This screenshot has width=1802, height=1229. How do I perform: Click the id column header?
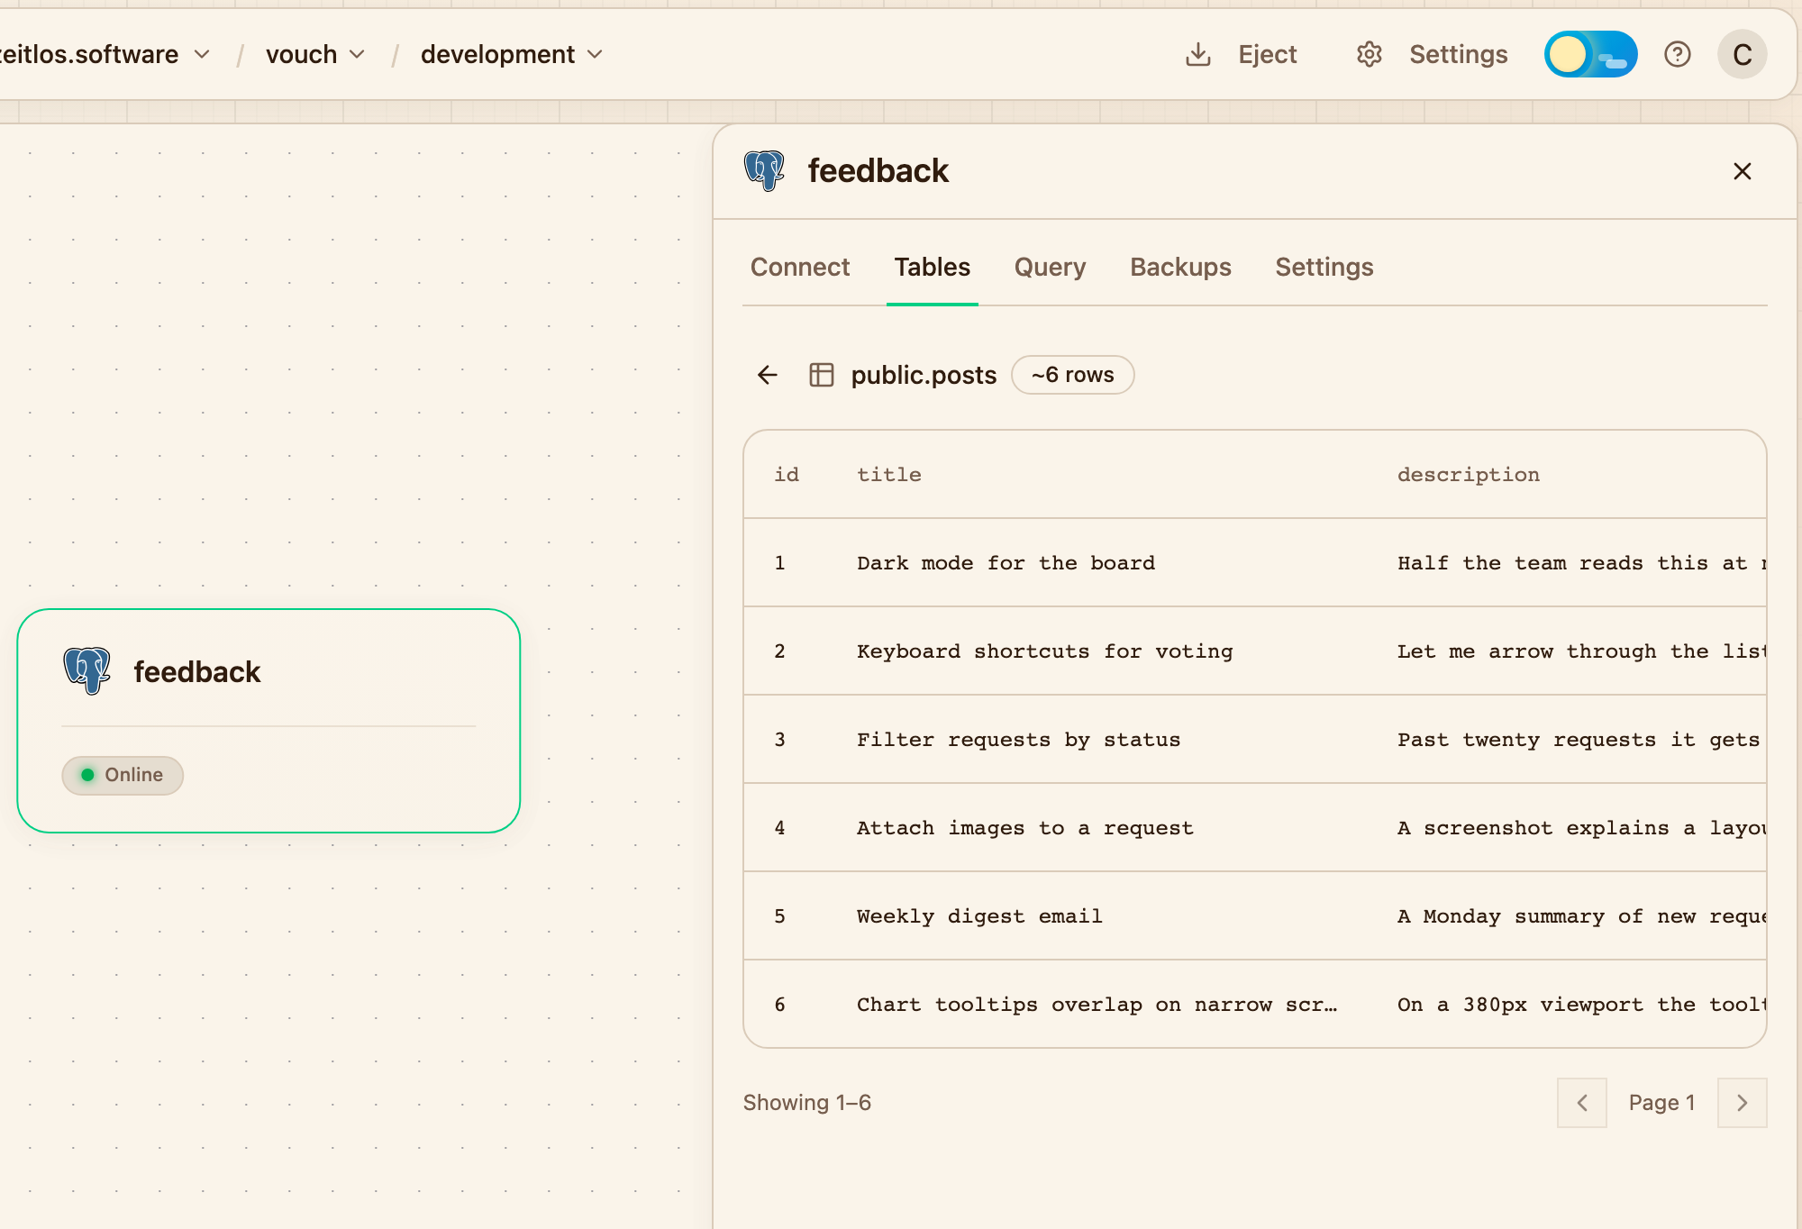787,475
